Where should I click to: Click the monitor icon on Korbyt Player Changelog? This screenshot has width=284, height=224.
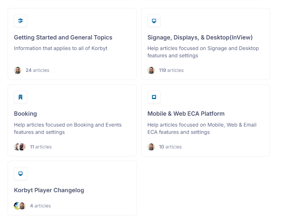(21, 174)
